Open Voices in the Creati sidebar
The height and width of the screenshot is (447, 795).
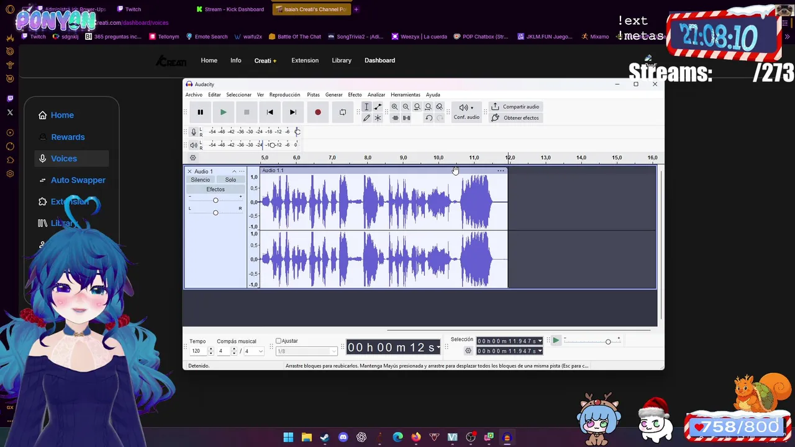[64, 158]
